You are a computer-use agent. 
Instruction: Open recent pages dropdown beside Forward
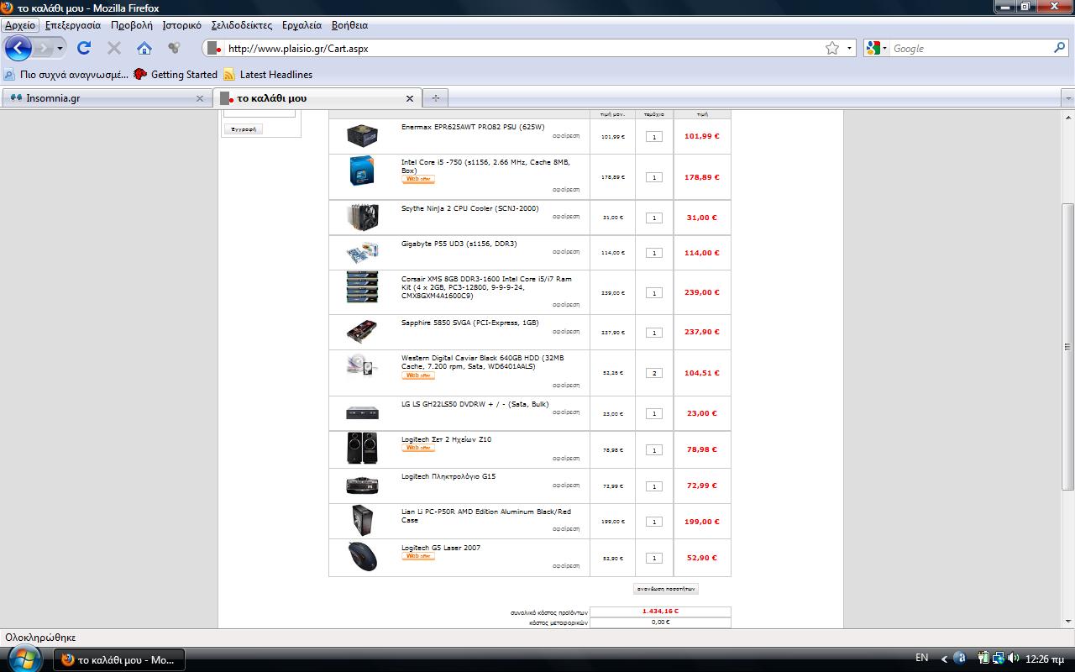point(60,49)
